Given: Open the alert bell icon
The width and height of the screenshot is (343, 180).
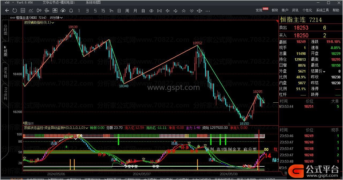Looking at the screenshot, I should tap(71, 11).
